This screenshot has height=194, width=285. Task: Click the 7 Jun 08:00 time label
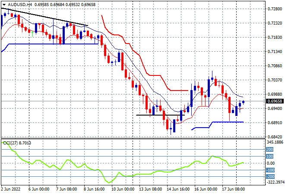point(66,189)
